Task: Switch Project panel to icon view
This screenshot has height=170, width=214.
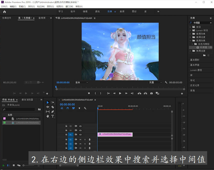Action: [x=14, y=165]
